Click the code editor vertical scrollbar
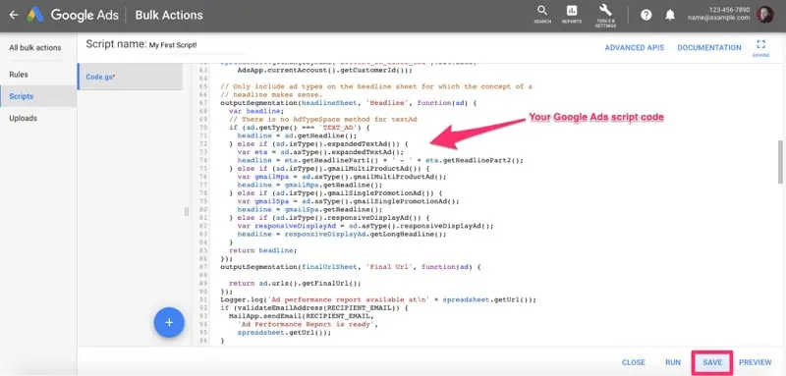Image resolution: width=786 pixels, height=376 pixels. [780, 162]
